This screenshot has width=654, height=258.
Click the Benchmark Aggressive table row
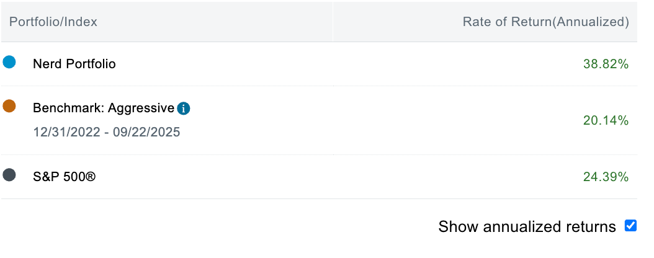(319, 120)
